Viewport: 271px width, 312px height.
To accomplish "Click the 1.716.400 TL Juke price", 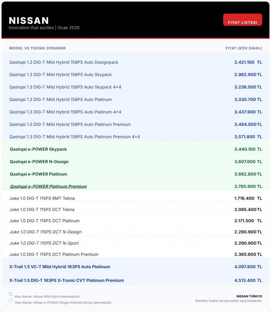I will tap(248, 198).
